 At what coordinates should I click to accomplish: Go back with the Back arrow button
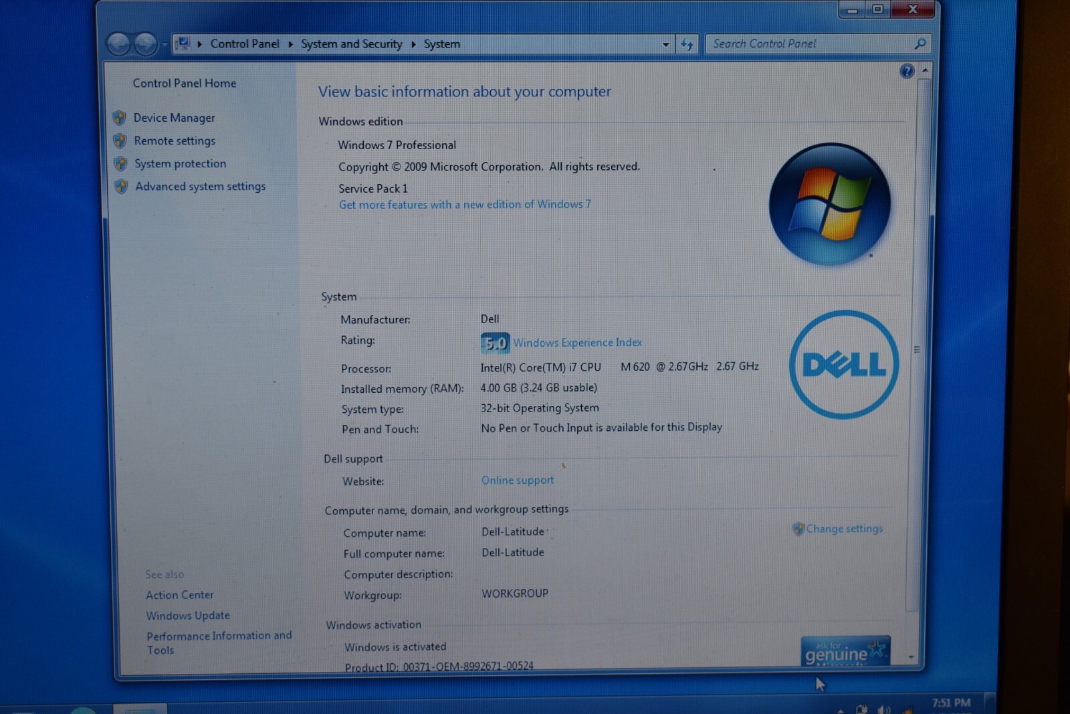click(119, 44)
